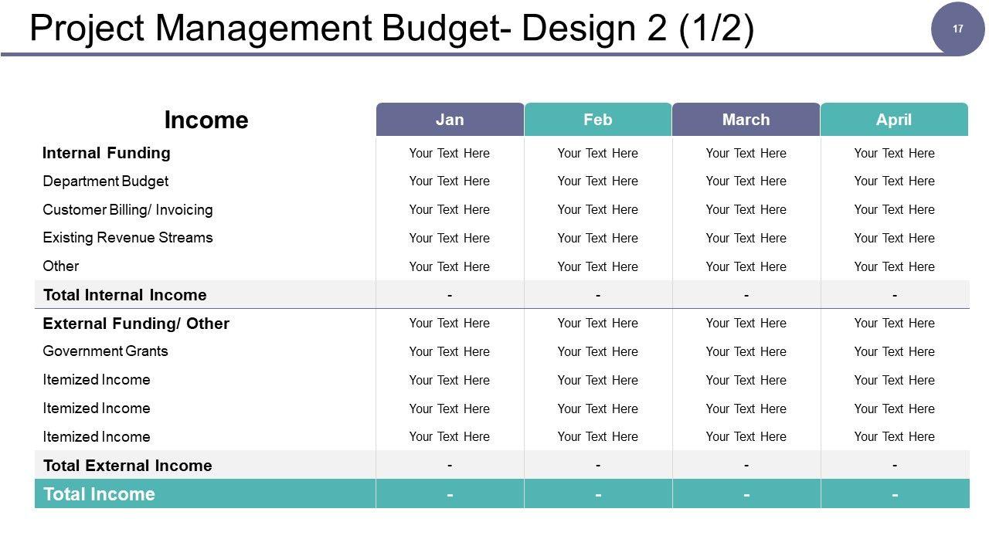
Task: Click the Internal Funding row label
Action: point(107,153)
